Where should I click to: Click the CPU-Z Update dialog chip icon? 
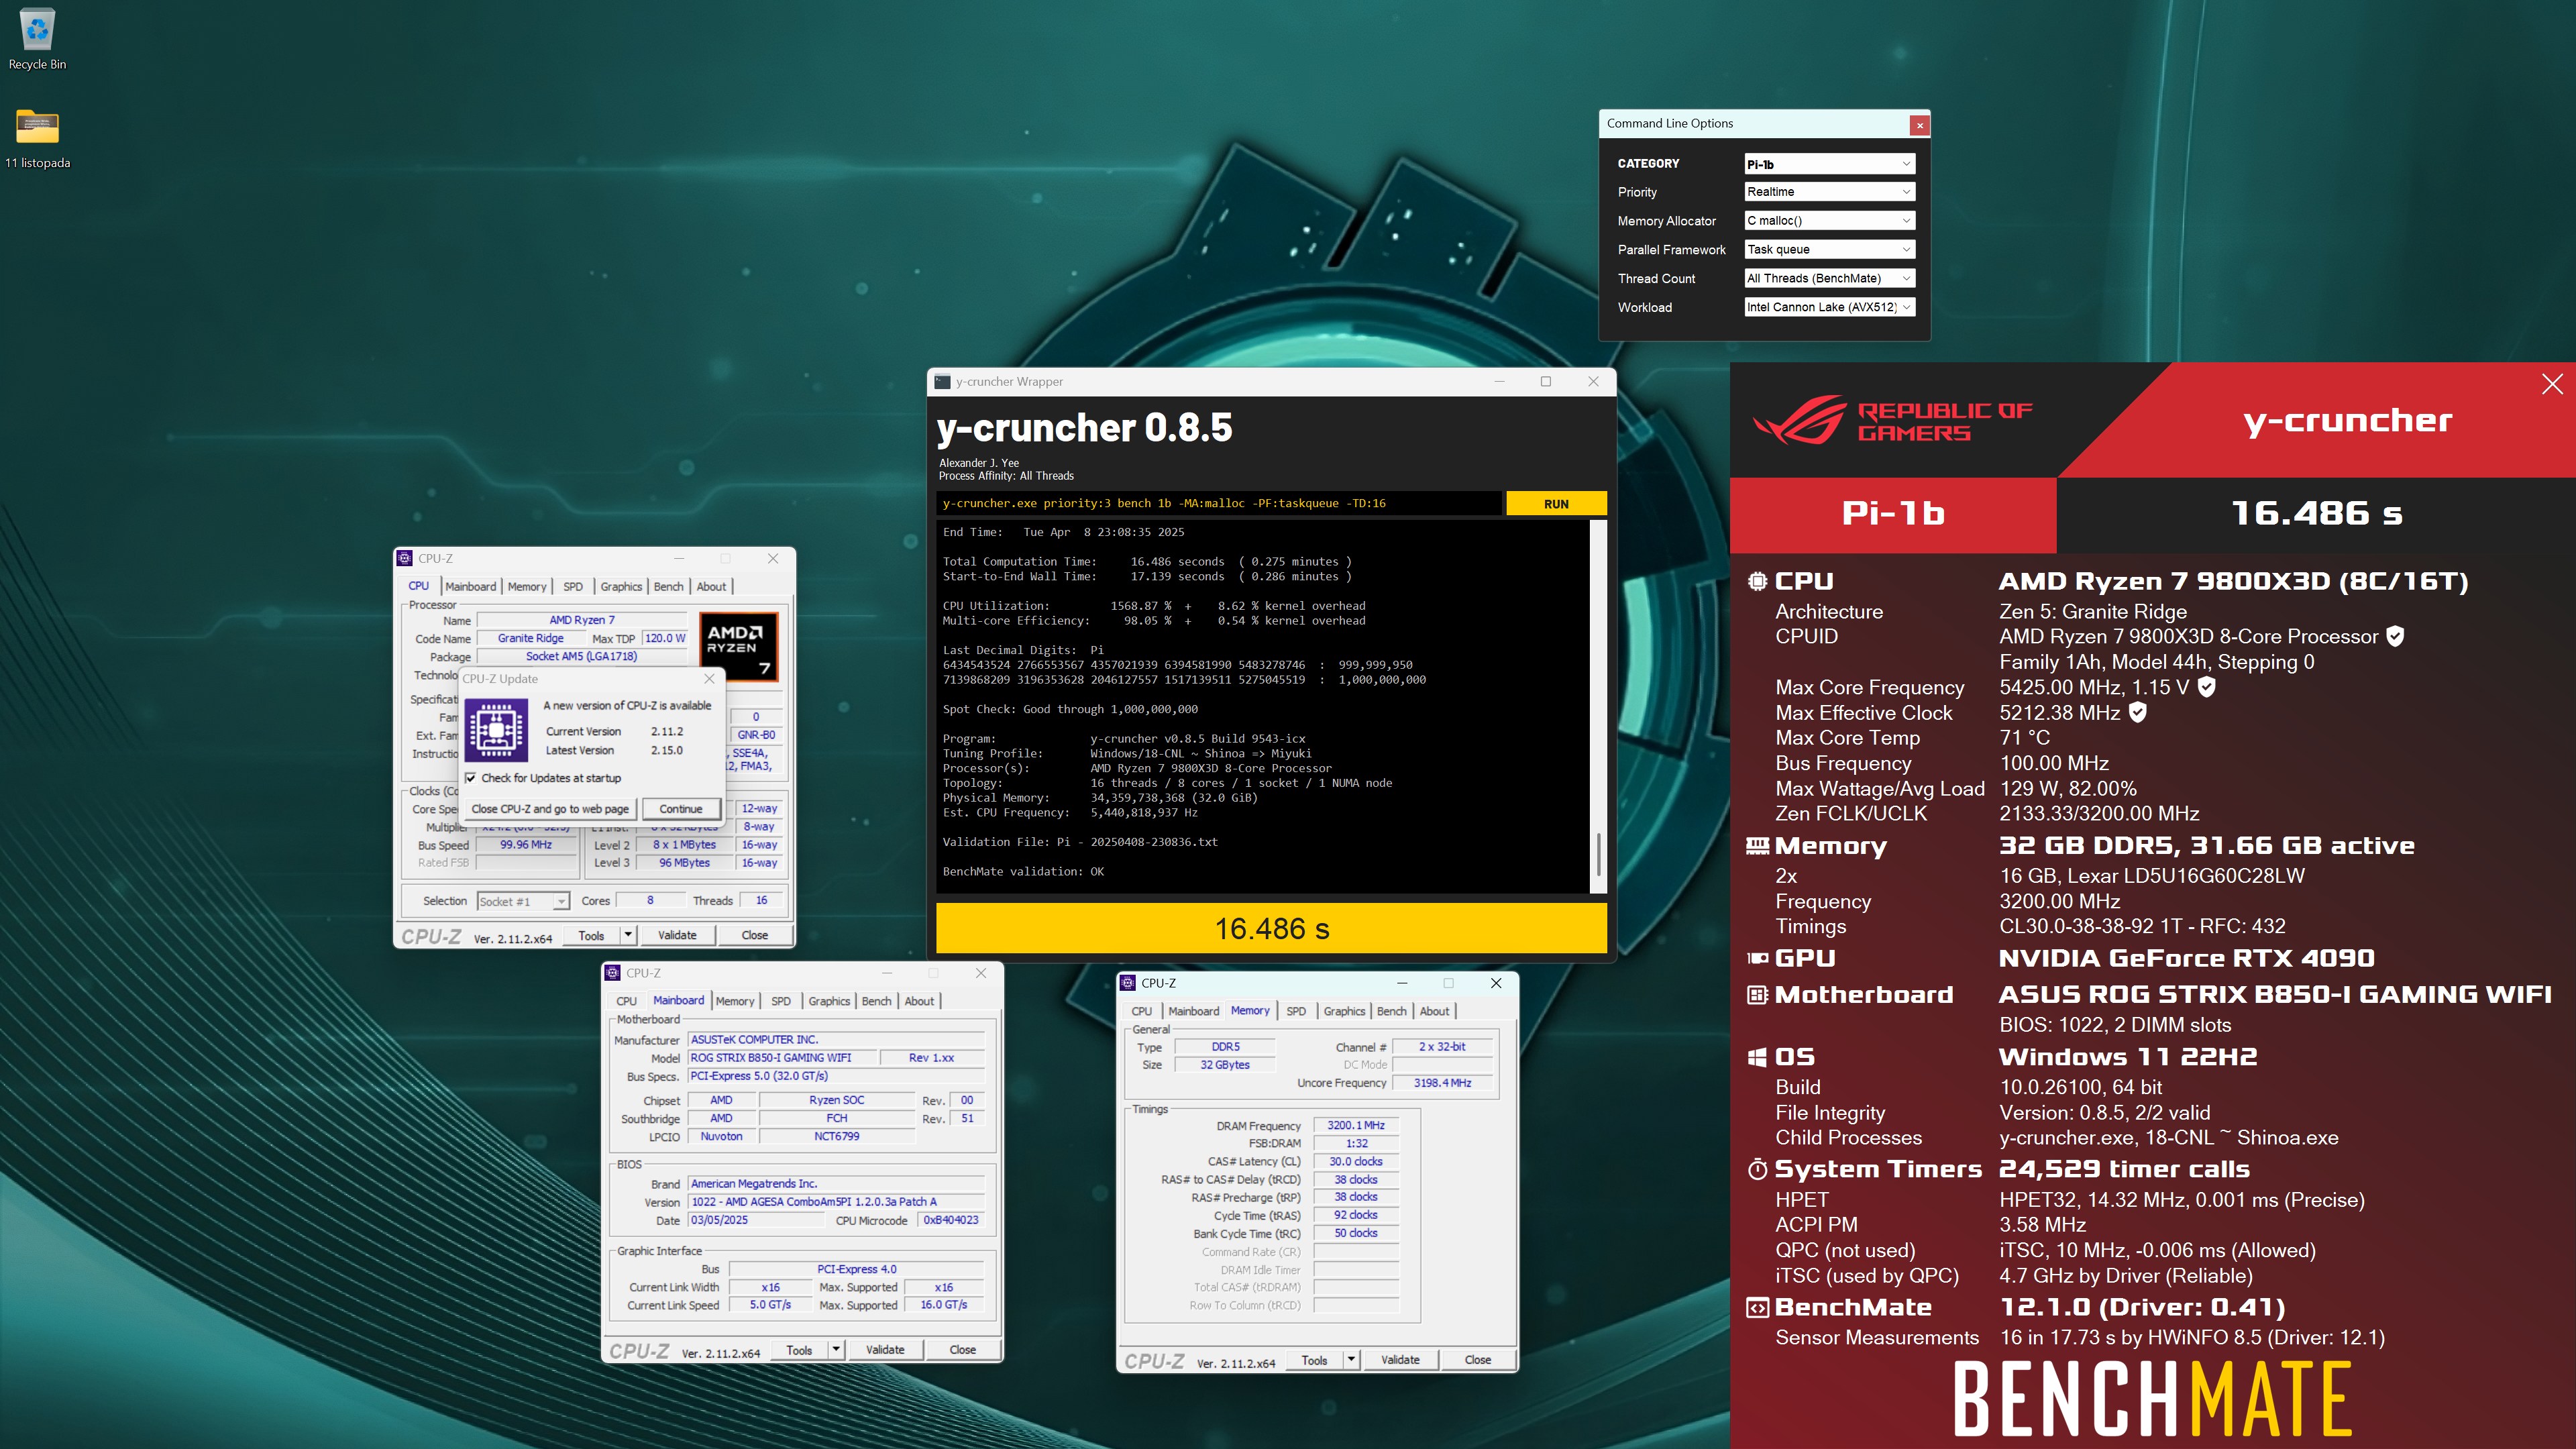coord(496,731)
